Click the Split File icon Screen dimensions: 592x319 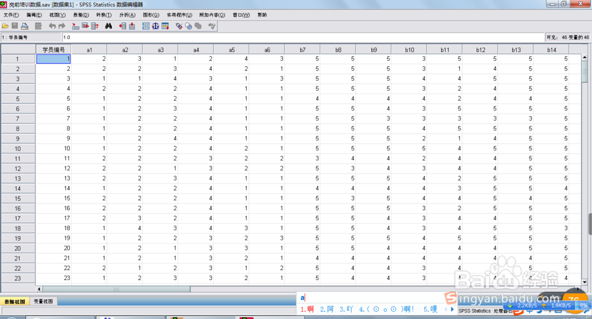146,26
